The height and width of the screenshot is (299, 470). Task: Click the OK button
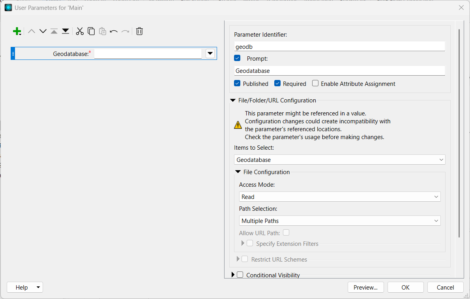click(405, 287)
